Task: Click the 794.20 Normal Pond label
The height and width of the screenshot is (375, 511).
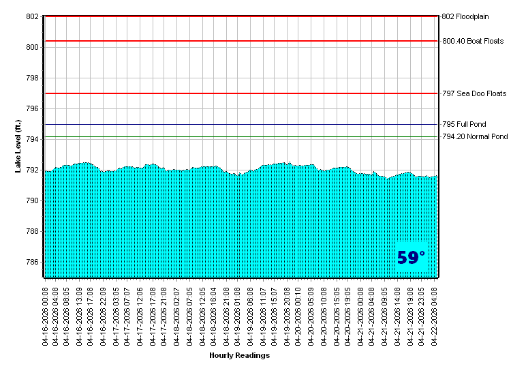Action: coord(475,137)
